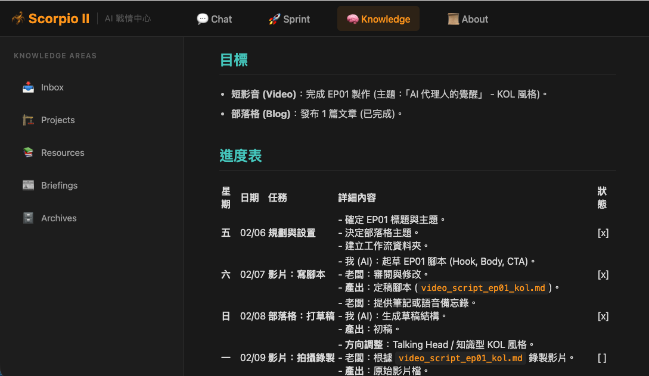The height and width of the screenshot is (376, 649).
Task: Click the 詳細內容 column header
Action: point(357,198)
